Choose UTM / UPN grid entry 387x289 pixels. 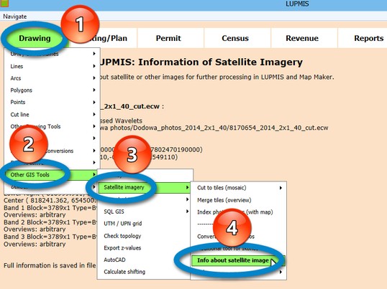coord(123,224)
